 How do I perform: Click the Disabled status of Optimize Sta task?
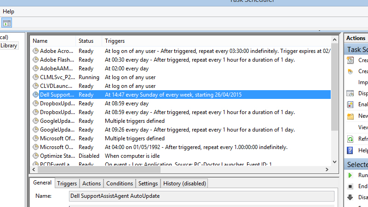(x=89, y=156)
